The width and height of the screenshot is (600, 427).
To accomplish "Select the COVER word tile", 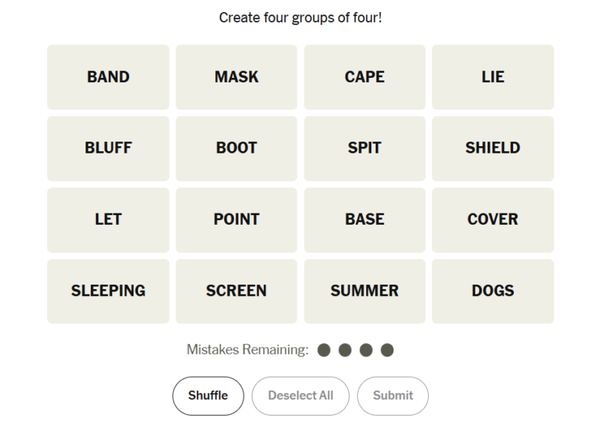I will click(x=493, y=219).
